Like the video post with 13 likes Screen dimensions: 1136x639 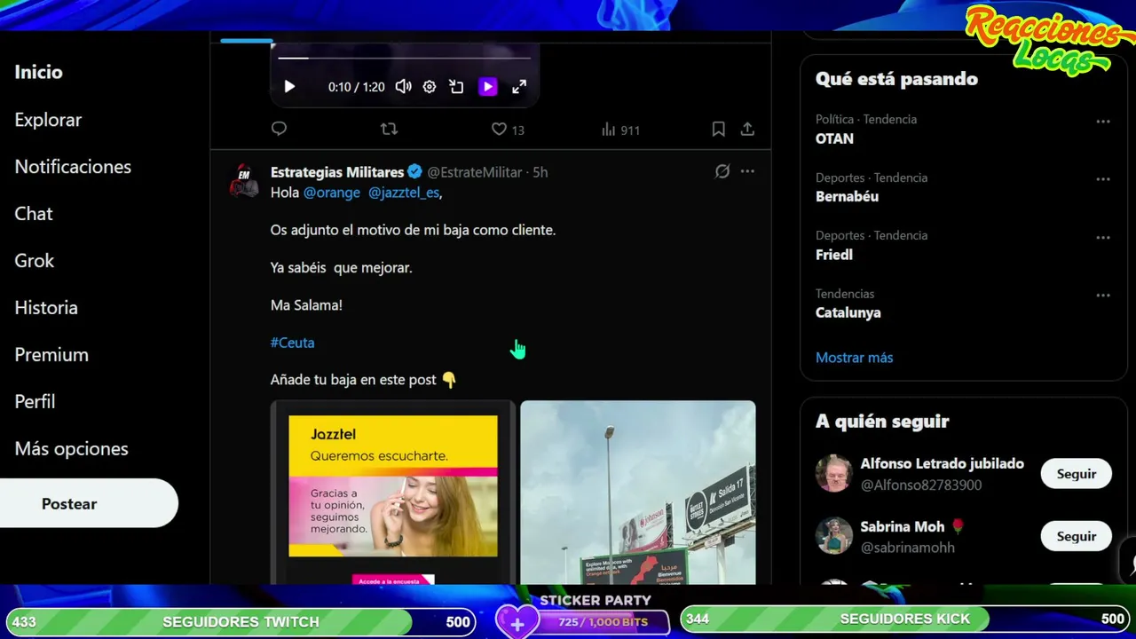pos(508,130)
